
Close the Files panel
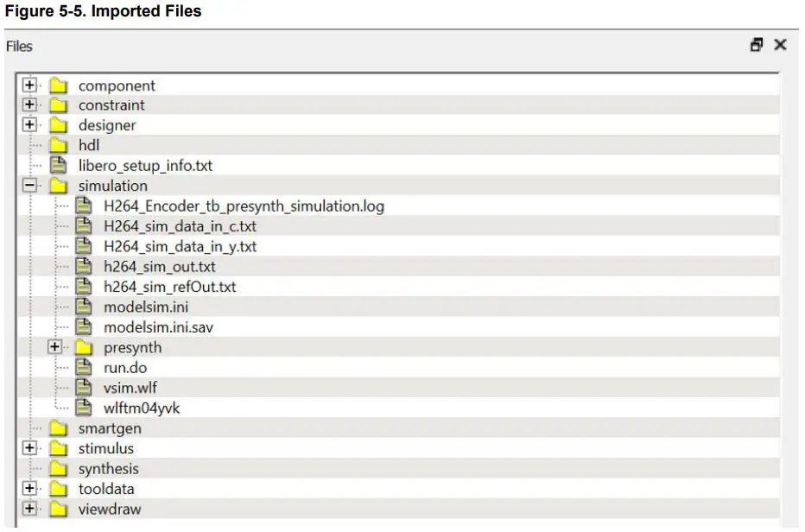[x=780, y=45]
